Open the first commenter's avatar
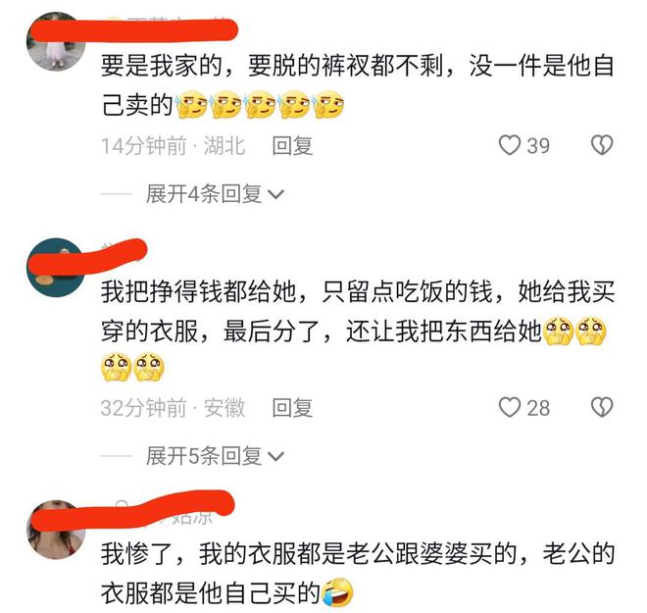Image resolution: width=647 pixels, height=613 pixels. [56, 41]
